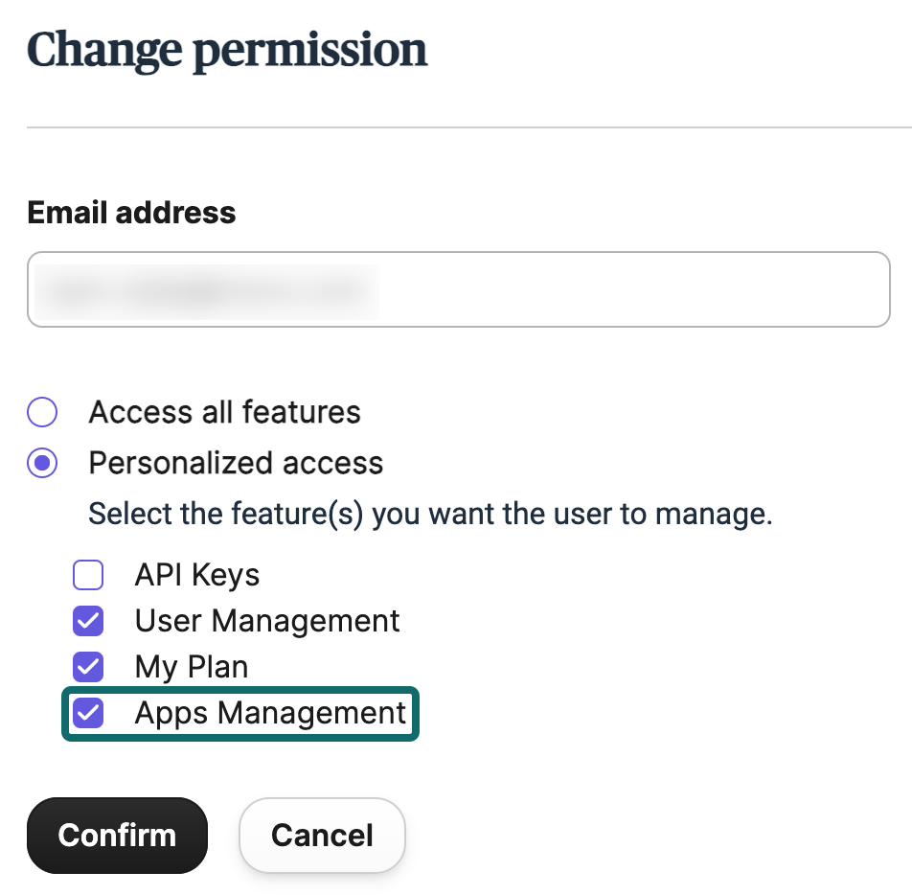
Task: Disable the My Plan checkbox
Action: click(88, 667)
